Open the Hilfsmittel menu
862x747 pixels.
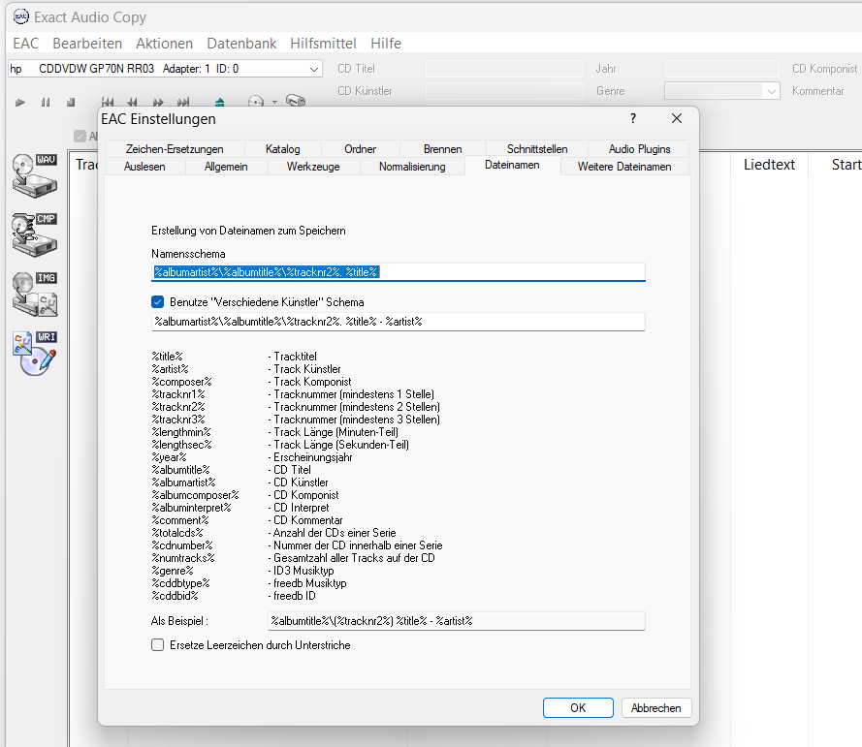[x=323, y=44]
